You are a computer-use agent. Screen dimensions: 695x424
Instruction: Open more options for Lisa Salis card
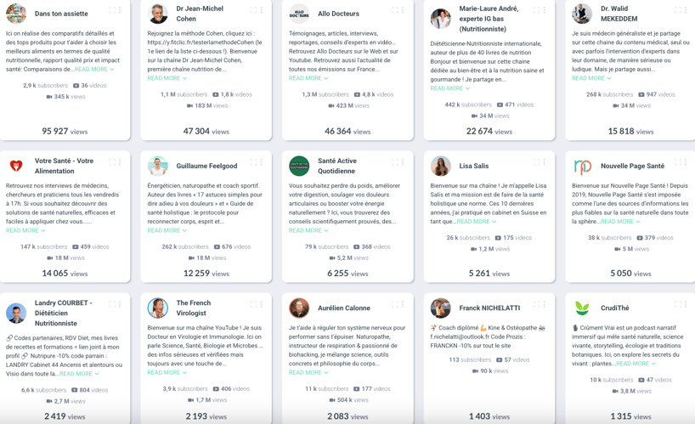coord(545,162)
